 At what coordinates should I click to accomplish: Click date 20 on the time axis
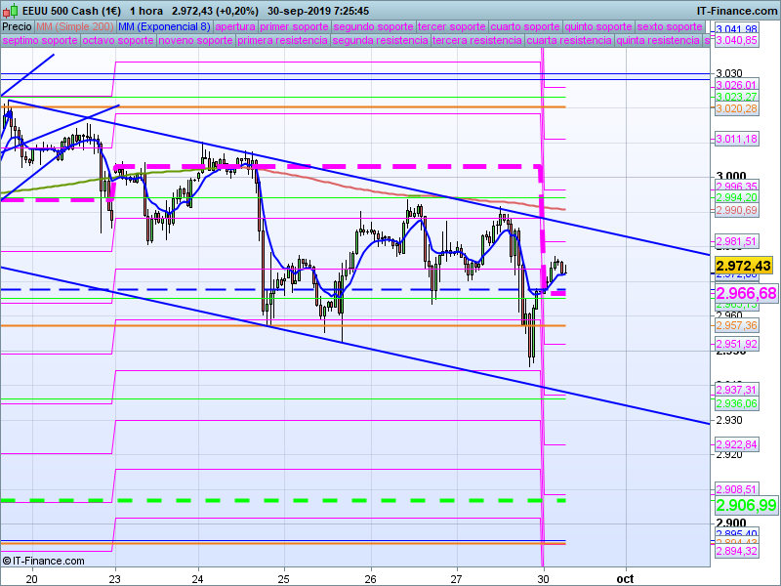32,579
